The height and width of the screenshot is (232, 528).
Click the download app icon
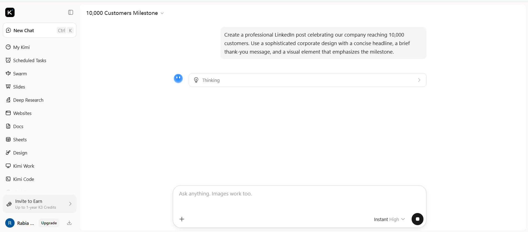pos(69,223)
